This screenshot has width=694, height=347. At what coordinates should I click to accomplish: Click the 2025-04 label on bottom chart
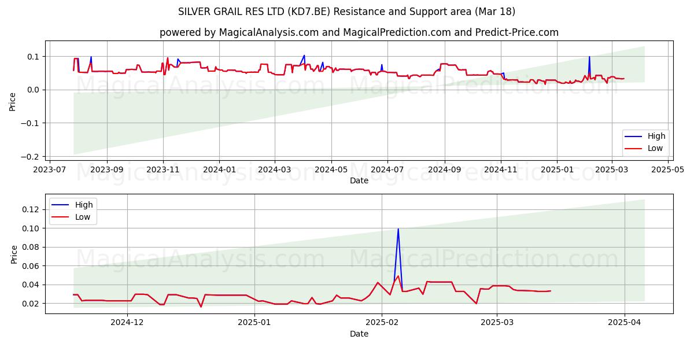point(625,323)
